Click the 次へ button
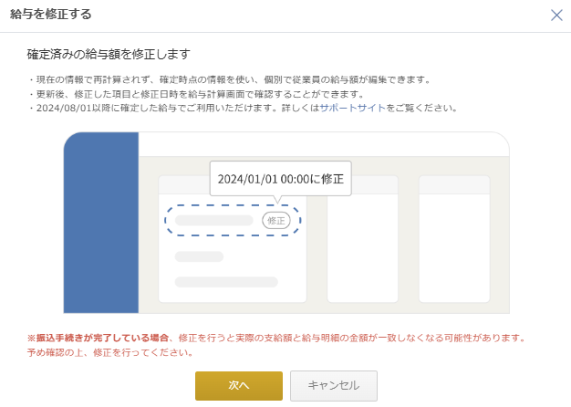 click(x=238, y=386)
